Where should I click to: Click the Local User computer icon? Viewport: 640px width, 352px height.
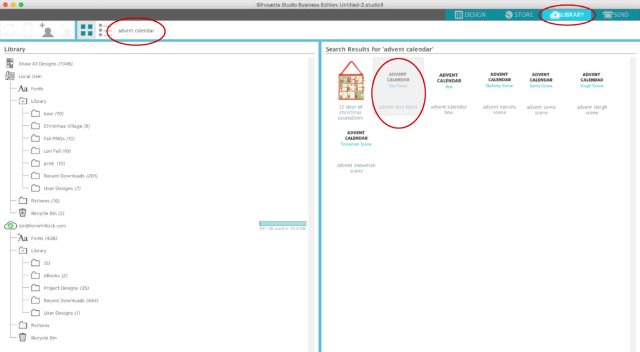tap(10, 76)
